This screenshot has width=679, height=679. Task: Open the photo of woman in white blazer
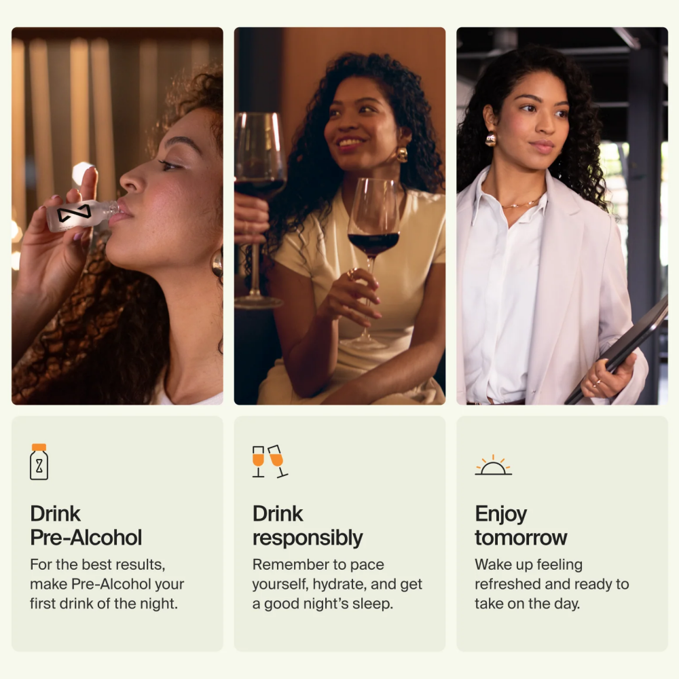pyautogui.click(x=562, y=216)
